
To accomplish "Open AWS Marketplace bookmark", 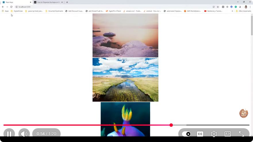I will click(193, 11).
